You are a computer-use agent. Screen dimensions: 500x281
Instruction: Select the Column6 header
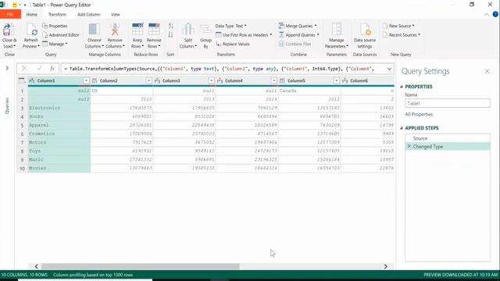click(x=367, y=80)
